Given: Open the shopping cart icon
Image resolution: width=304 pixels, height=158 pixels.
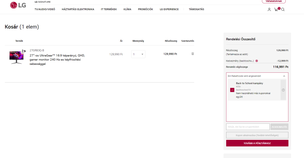Looking at the screenshot, I should click(276, 9).
